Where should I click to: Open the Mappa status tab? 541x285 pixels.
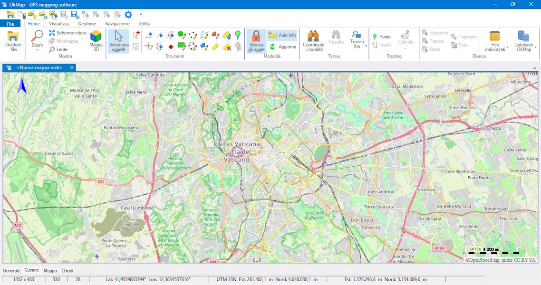tap(50, 271)
